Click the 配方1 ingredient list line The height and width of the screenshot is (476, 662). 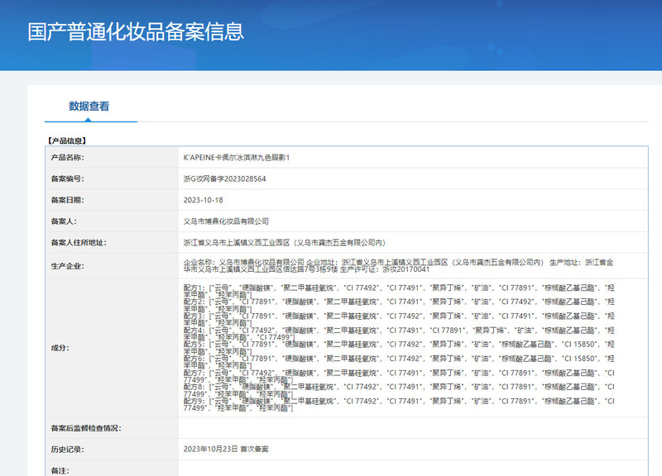397,286
